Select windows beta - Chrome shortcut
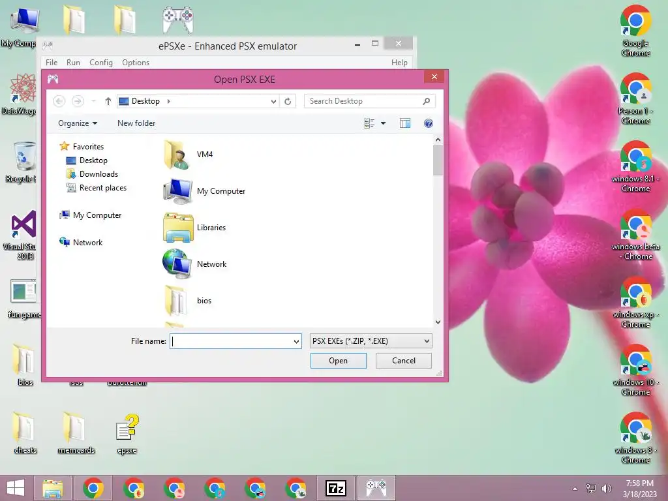 635,235
